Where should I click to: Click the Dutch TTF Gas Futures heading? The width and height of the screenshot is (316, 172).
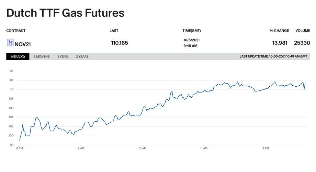[66, 13]
